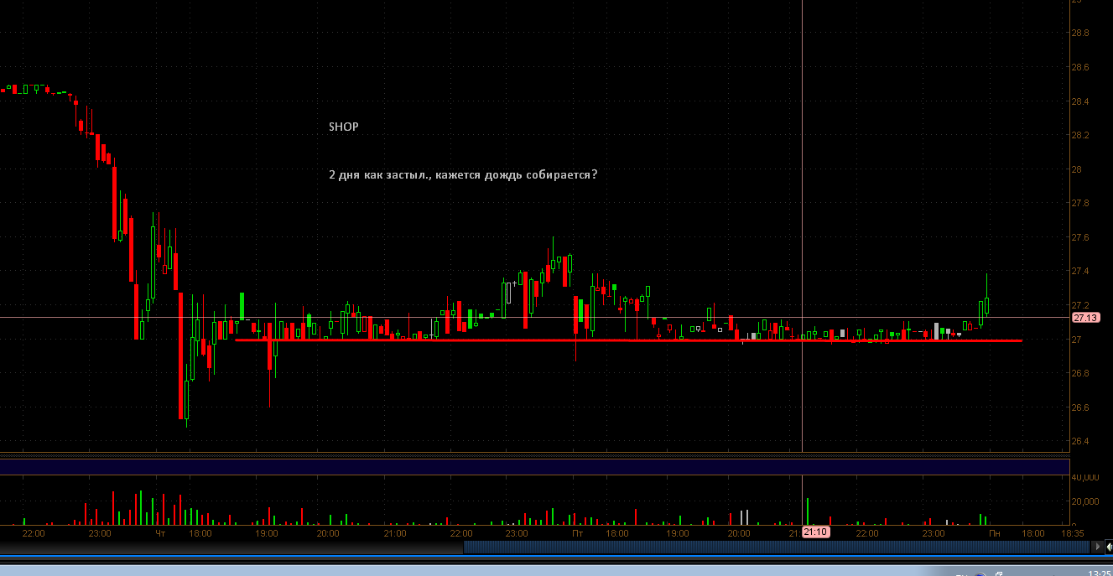
Task: Click the 18:35 label at time axis end
Action: (x=1073, y=532)
